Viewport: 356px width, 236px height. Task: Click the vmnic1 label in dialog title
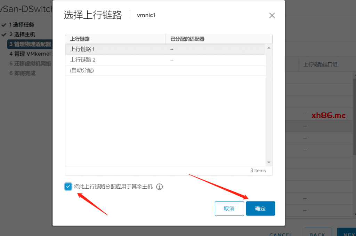coord(146,15)
